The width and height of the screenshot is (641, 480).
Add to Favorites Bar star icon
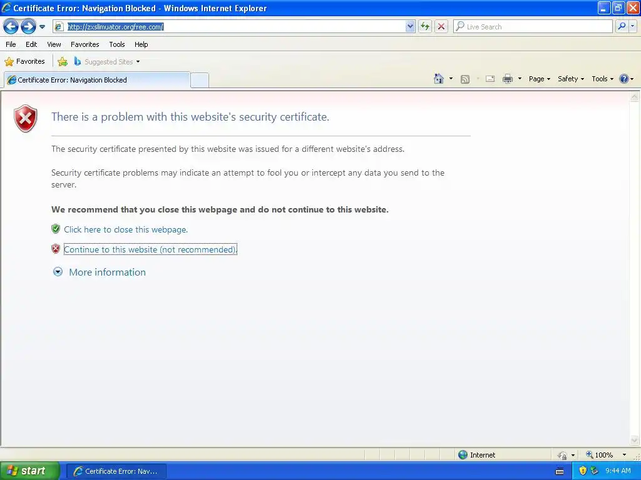63,62
